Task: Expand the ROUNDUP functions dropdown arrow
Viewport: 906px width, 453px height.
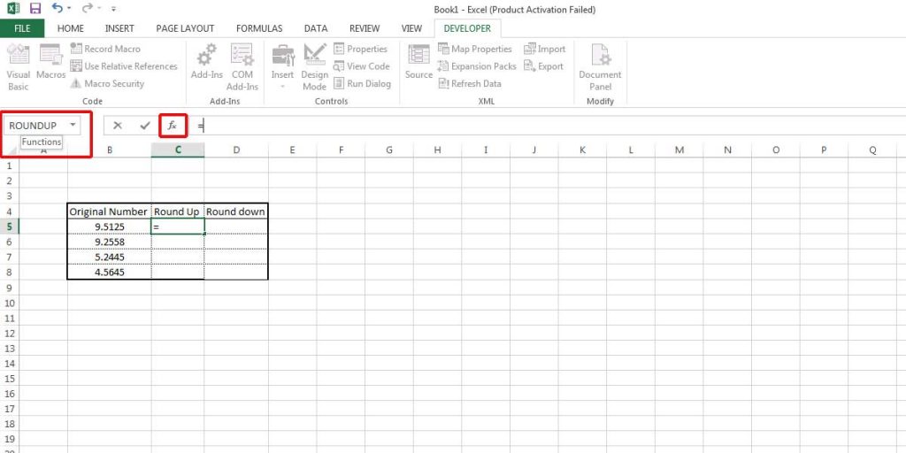Action: (x=73, y=125)
